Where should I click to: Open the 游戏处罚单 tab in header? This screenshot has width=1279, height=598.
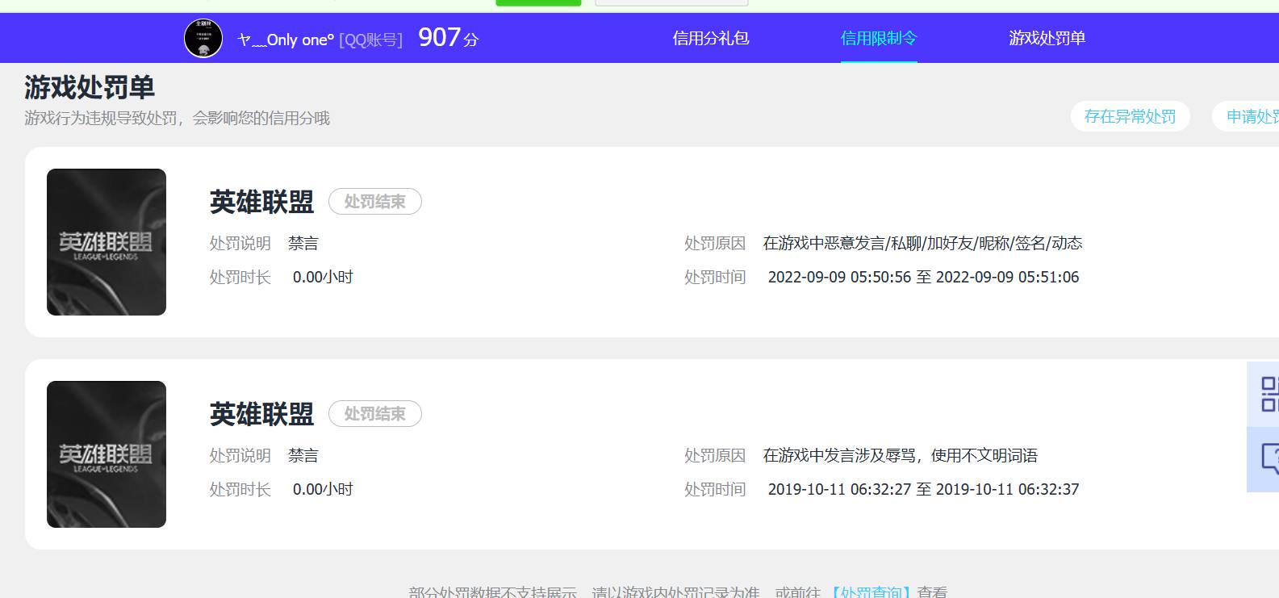[1047, 38]
